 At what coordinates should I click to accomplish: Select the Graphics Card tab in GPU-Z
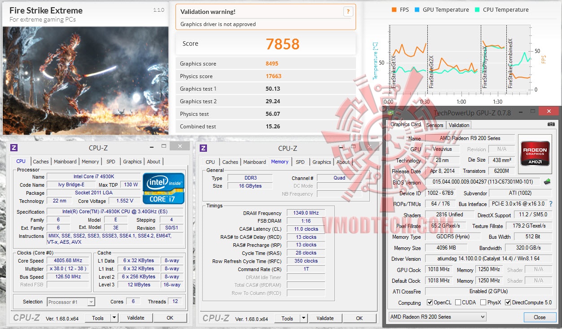tap(406, 124)
